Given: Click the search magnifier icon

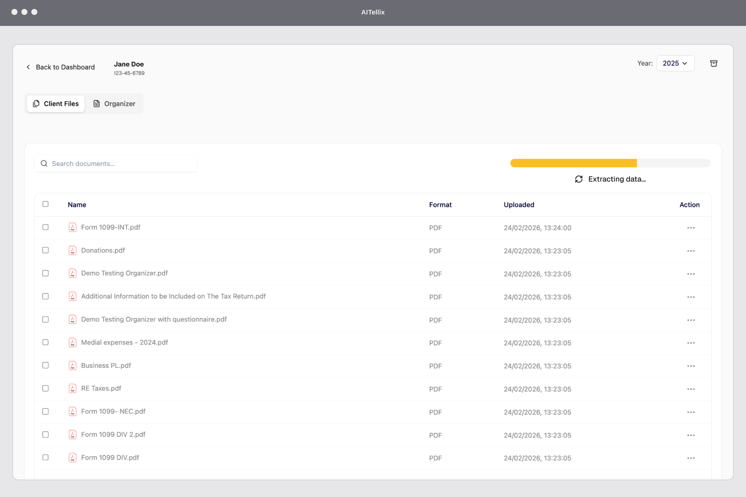Looking at the screenshot, I should [x=44, y=163].
